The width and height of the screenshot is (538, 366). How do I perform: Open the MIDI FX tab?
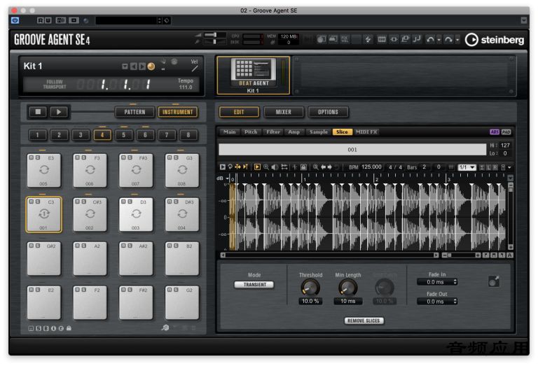pos(366,132)
